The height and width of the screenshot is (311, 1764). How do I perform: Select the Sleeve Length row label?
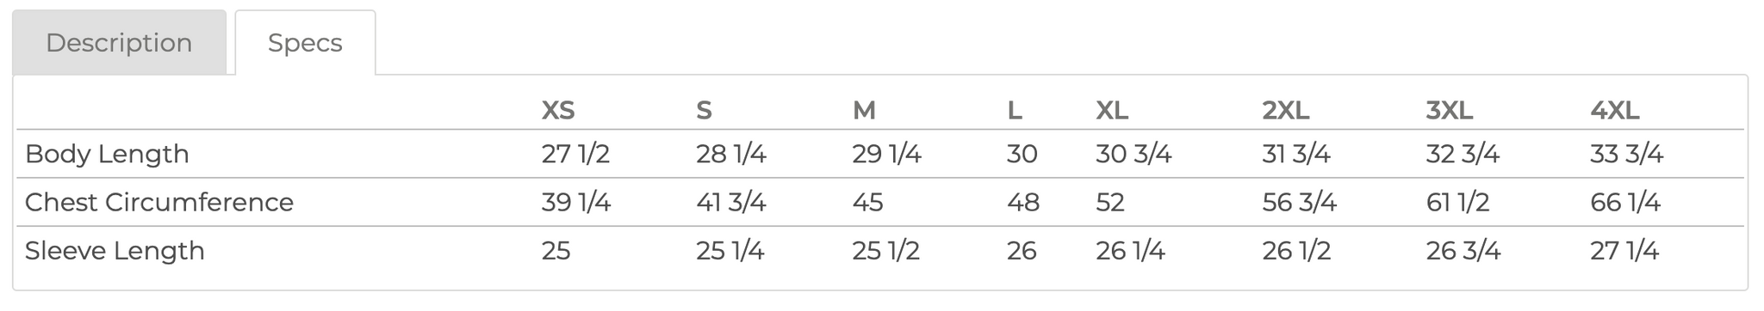(115, 251)
